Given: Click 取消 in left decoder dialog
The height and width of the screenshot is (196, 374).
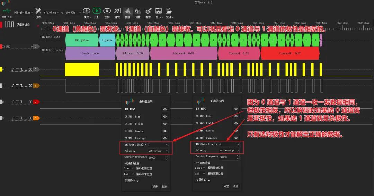Looking at the screenshot, I should pyautogui.click(x=164, y=186).
